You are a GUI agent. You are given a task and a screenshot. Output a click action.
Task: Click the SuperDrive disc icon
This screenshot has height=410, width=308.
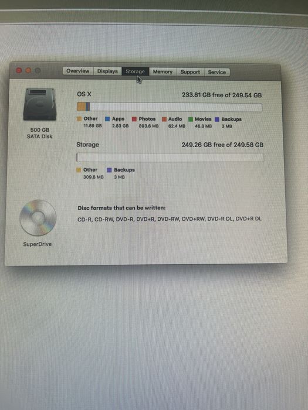click(x=38, y=217)
